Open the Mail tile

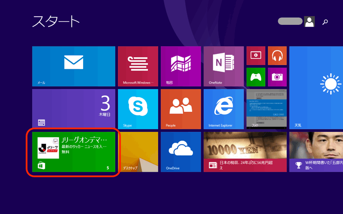(x=73, y=66)
